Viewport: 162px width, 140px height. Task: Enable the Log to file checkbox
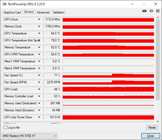[5, 128]
